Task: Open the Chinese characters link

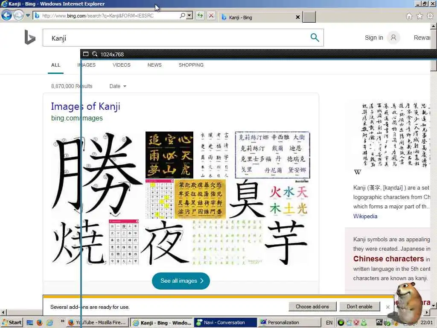Action: click(x=388, y=258)
